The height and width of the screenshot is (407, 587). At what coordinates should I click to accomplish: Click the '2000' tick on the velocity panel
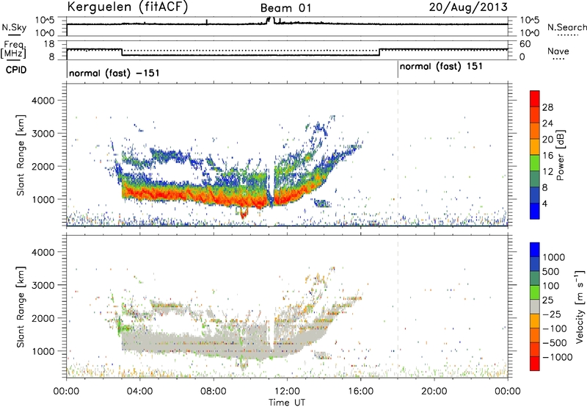(43, 318)
